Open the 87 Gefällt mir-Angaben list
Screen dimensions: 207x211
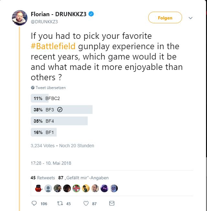83,178
